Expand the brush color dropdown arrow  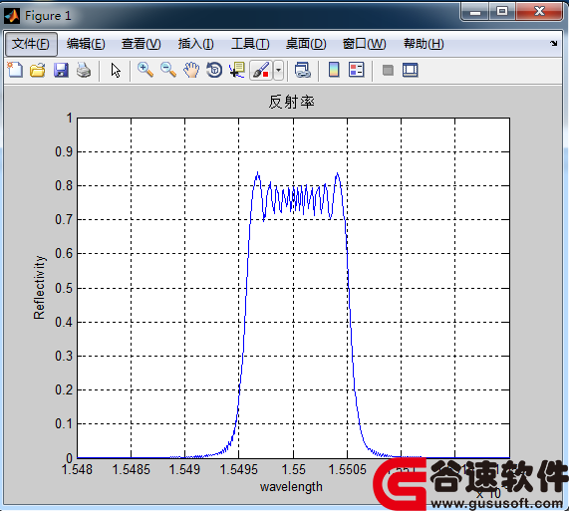click(x=278, y=70)
